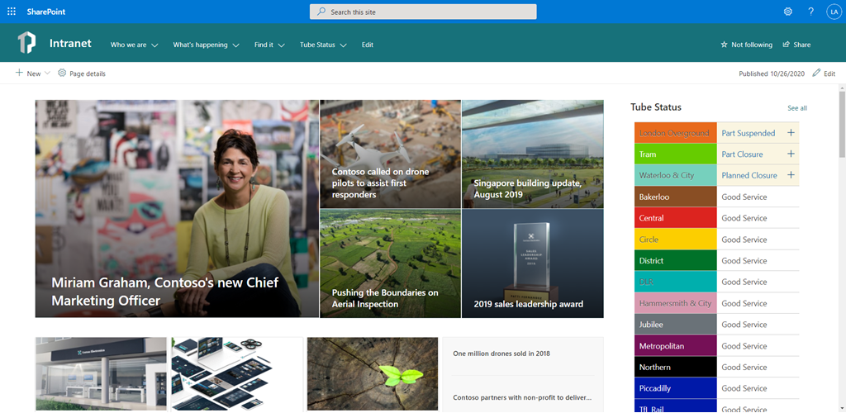This screenshot has width=846, height=413.
Task: Click into Search this site box
Action: tap(423, 12)
